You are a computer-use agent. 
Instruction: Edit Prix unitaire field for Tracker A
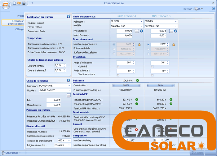(124, 31)
